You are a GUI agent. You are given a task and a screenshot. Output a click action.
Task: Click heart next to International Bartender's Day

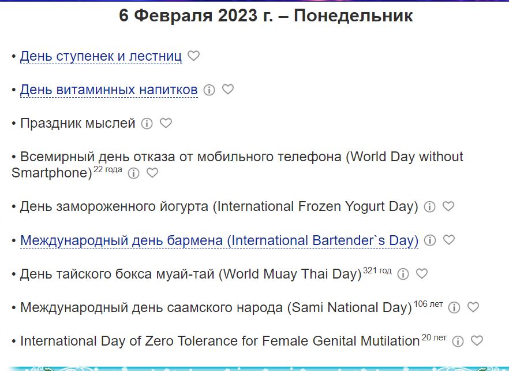click(x=448, y=240)
